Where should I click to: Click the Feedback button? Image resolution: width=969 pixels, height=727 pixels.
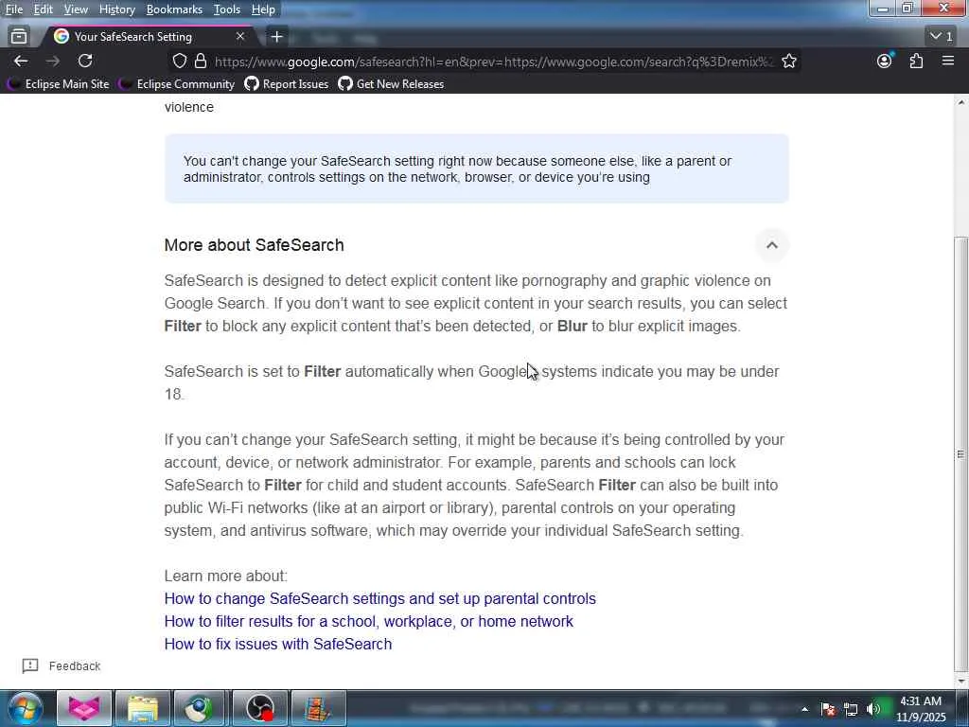click(x=62, y=665)
